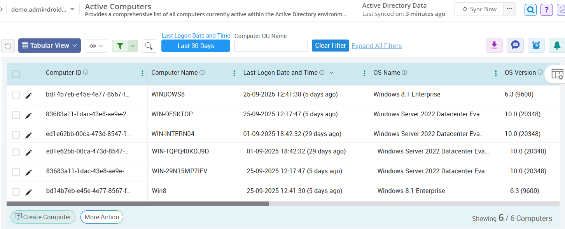View notifications via the bell icon
The height and width of the screenshot is (229, 565).
557,45
